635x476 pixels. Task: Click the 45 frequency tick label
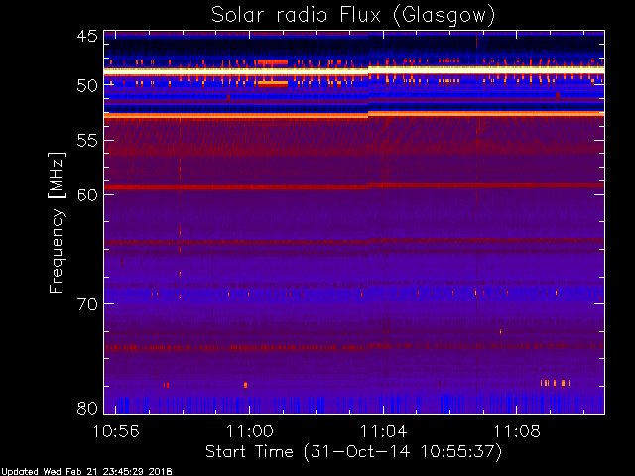[x=87, y=37]
